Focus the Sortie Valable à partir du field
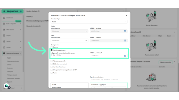 [108, 41]
